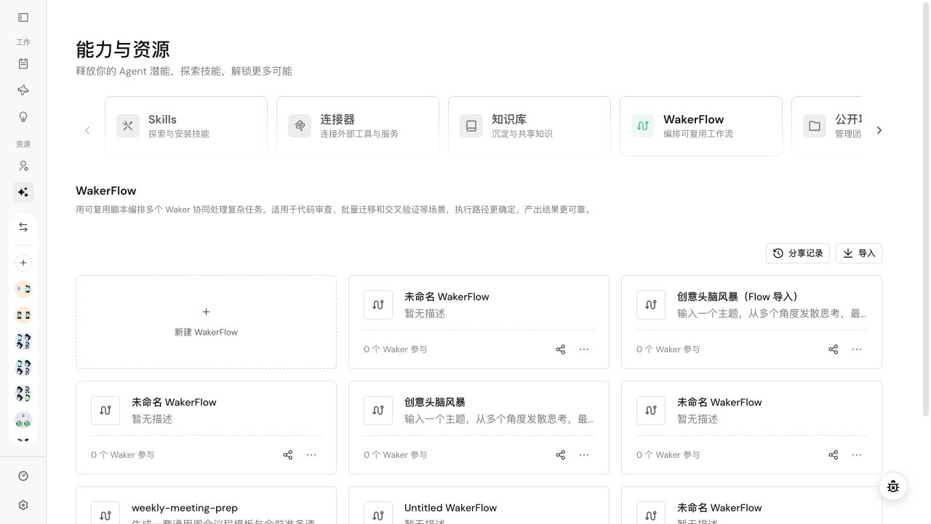Select the WakerFlow tab card

click(x=701, y=126)
